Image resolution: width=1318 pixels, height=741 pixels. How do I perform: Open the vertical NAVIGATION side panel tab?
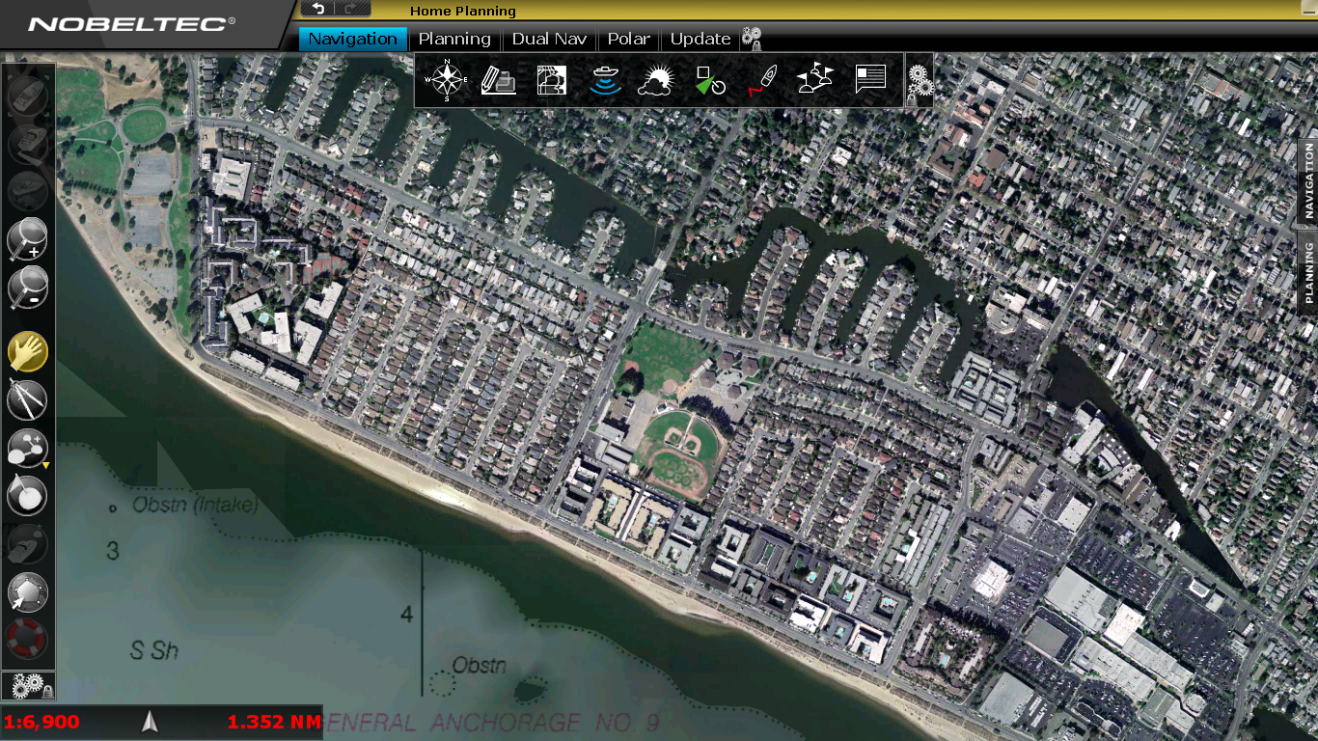[x=1308, y=182]
